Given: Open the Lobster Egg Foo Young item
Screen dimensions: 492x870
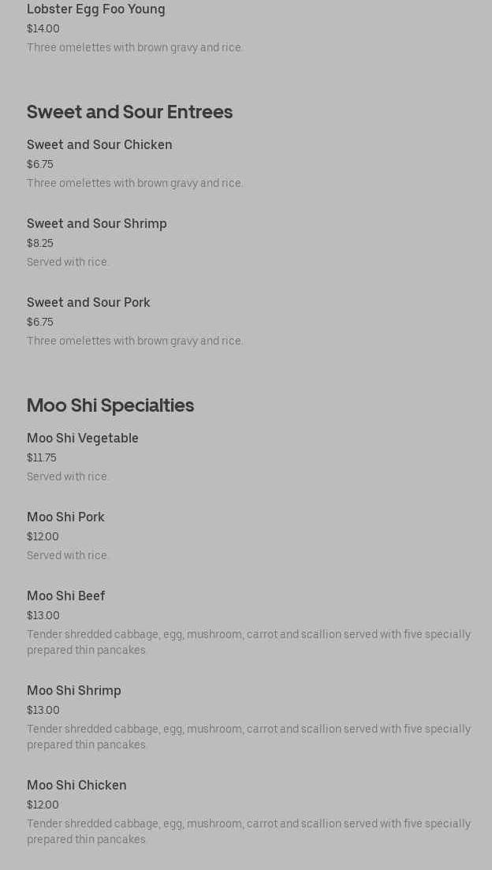Looking at the screenshot, I should click(96, 9).
